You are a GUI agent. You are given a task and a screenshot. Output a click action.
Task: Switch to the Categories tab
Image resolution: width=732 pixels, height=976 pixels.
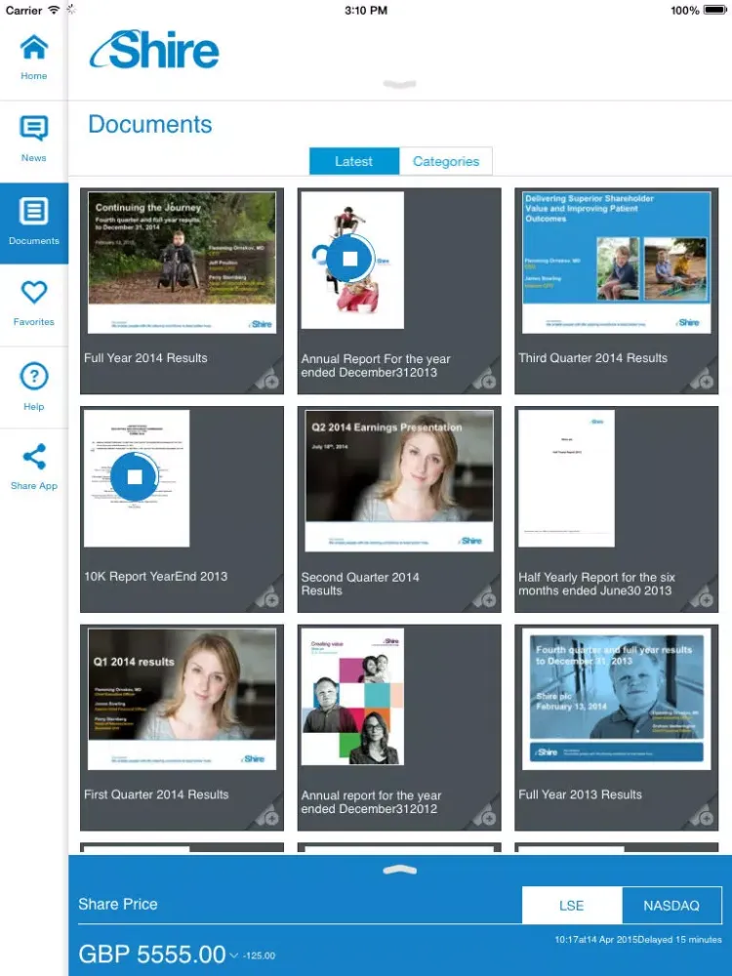446,161
